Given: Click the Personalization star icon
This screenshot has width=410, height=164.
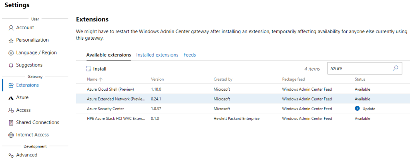Looking at the screenshot, I should [11, 40].
